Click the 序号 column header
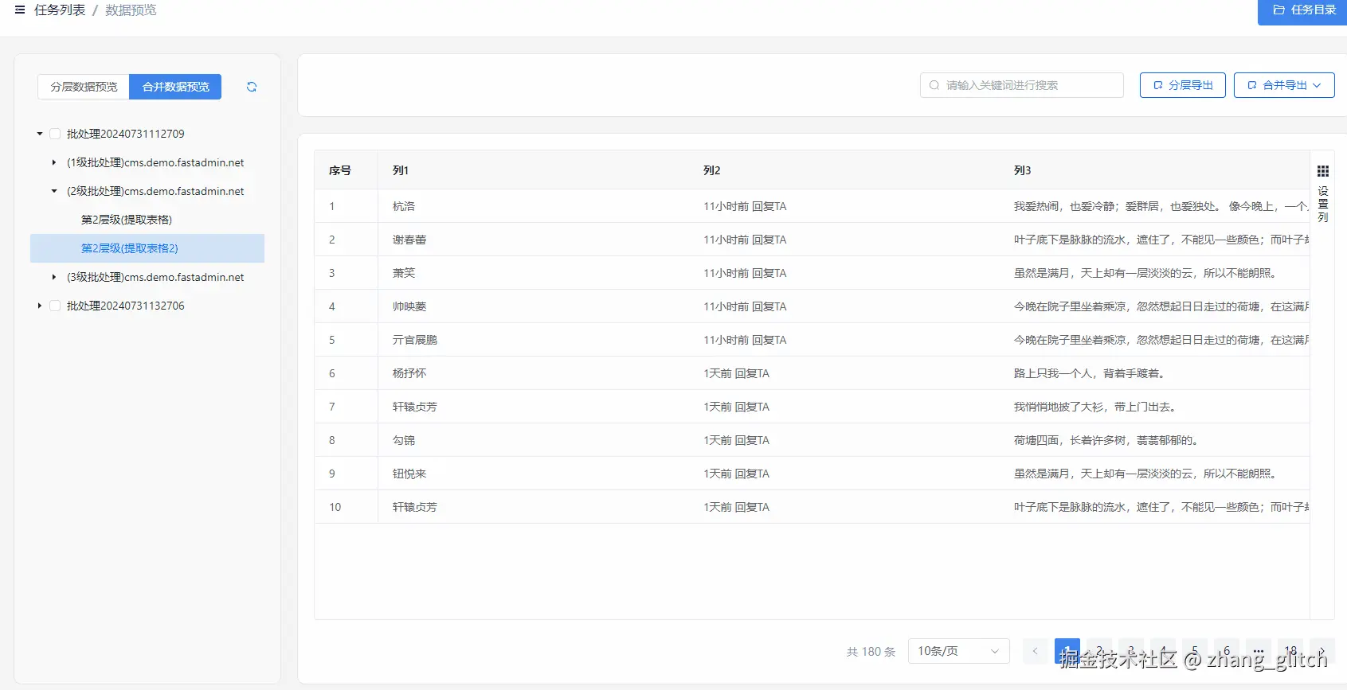Screen dimensions: 1347x690 (340, 170)
